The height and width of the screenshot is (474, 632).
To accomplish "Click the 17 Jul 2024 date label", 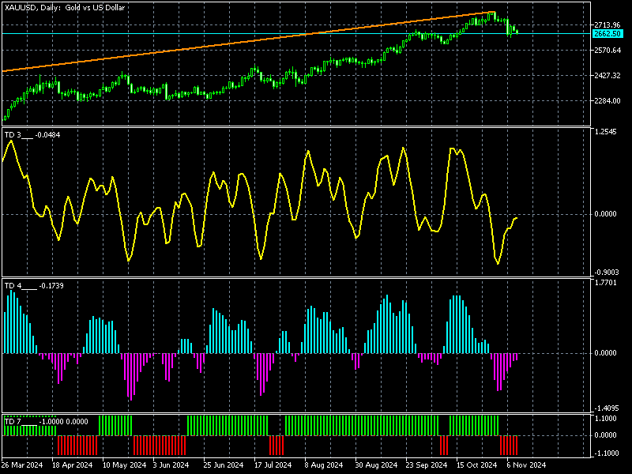I will point(273,465).
